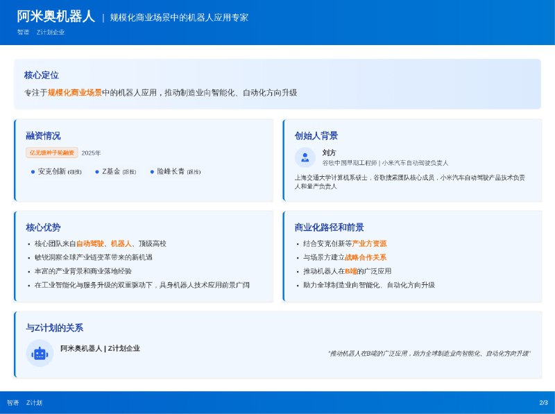Click the label 阿米奥机器人 | Z计划企业
Image resolution: width=555 pixels, height=414 pixels.
point(100,349)
